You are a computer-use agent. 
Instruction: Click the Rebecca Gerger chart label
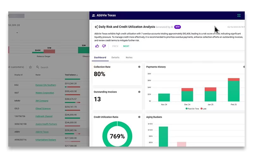coord(44,57)
